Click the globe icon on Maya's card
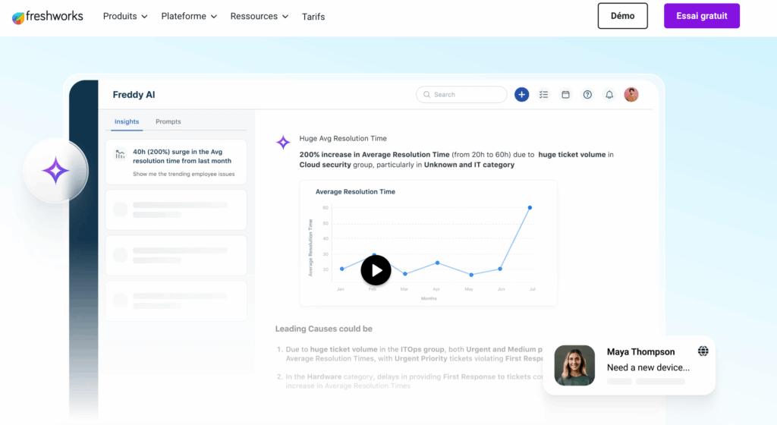The height and width of the screenshot is (425, 777). click(x=703, y=351)
